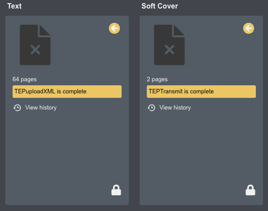
Task: Open View history link for Text
Action: 41,108
